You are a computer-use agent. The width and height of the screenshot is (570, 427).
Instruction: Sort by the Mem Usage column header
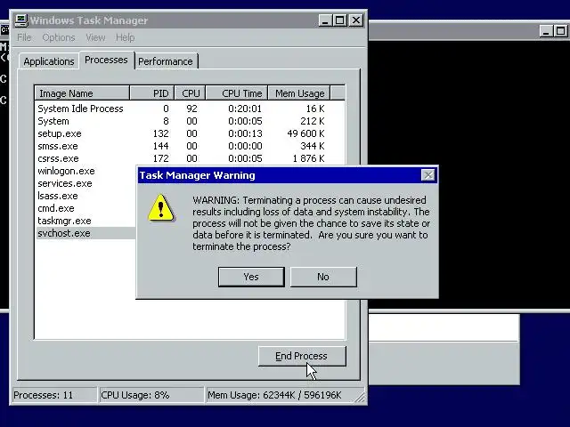(x=299, y=93)
